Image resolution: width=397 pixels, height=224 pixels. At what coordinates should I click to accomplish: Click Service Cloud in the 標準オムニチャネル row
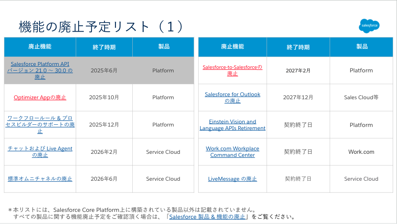[x=163, y=179]
